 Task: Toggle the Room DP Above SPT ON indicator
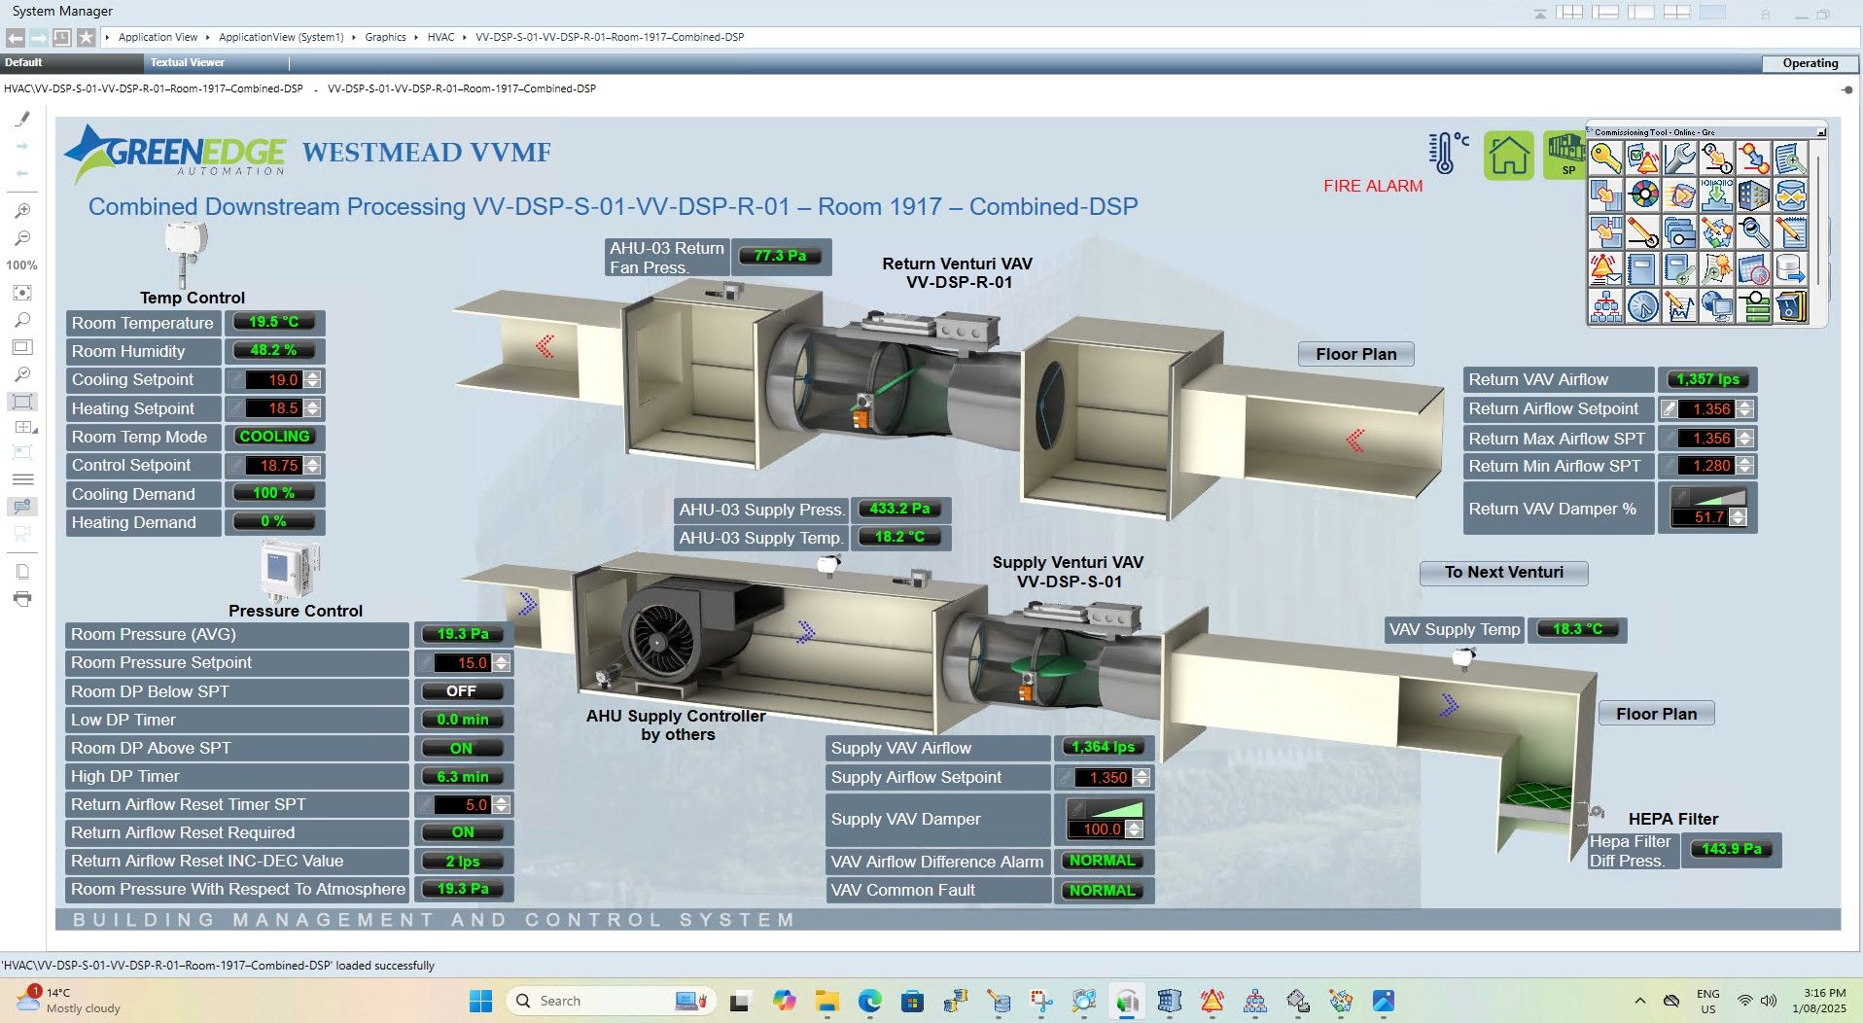462,748
